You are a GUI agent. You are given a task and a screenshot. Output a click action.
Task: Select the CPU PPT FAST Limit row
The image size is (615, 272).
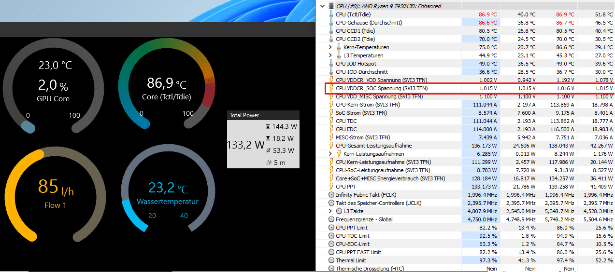(x=466, y=252)
